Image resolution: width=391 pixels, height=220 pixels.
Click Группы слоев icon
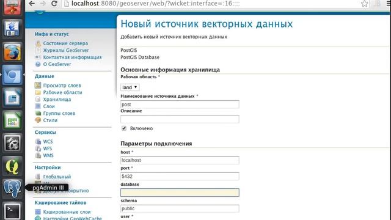(38, 113)
